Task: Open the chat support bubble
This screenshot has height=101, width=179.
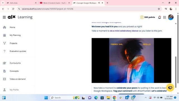Action: [x=170, y=88]
